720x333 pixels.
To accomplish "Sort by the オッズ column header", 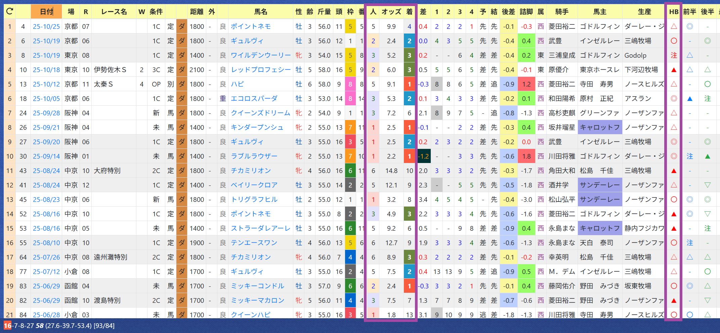I will click(391, 12).
